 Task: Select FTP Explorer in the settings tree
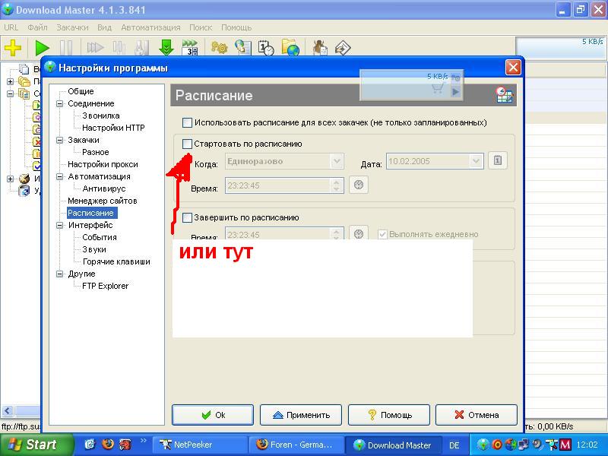coord(105,287)
